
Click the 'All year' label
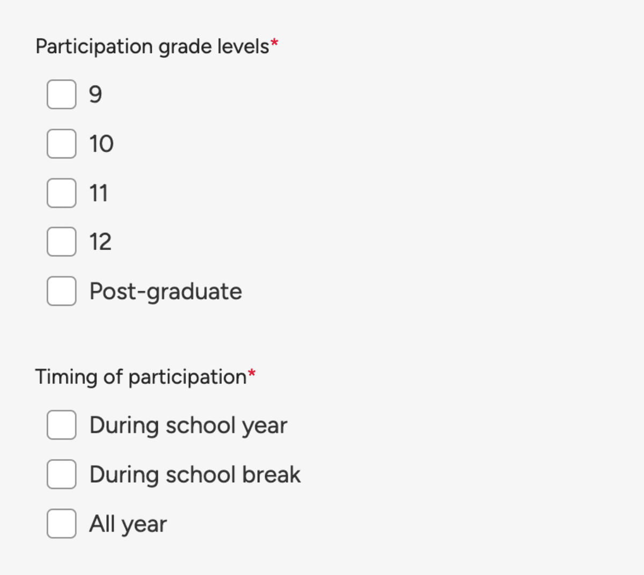click(x=128, y=524)
